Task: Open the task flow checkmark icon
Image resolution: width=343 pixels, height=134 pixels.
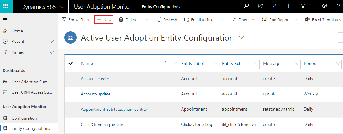Action: 260,6
